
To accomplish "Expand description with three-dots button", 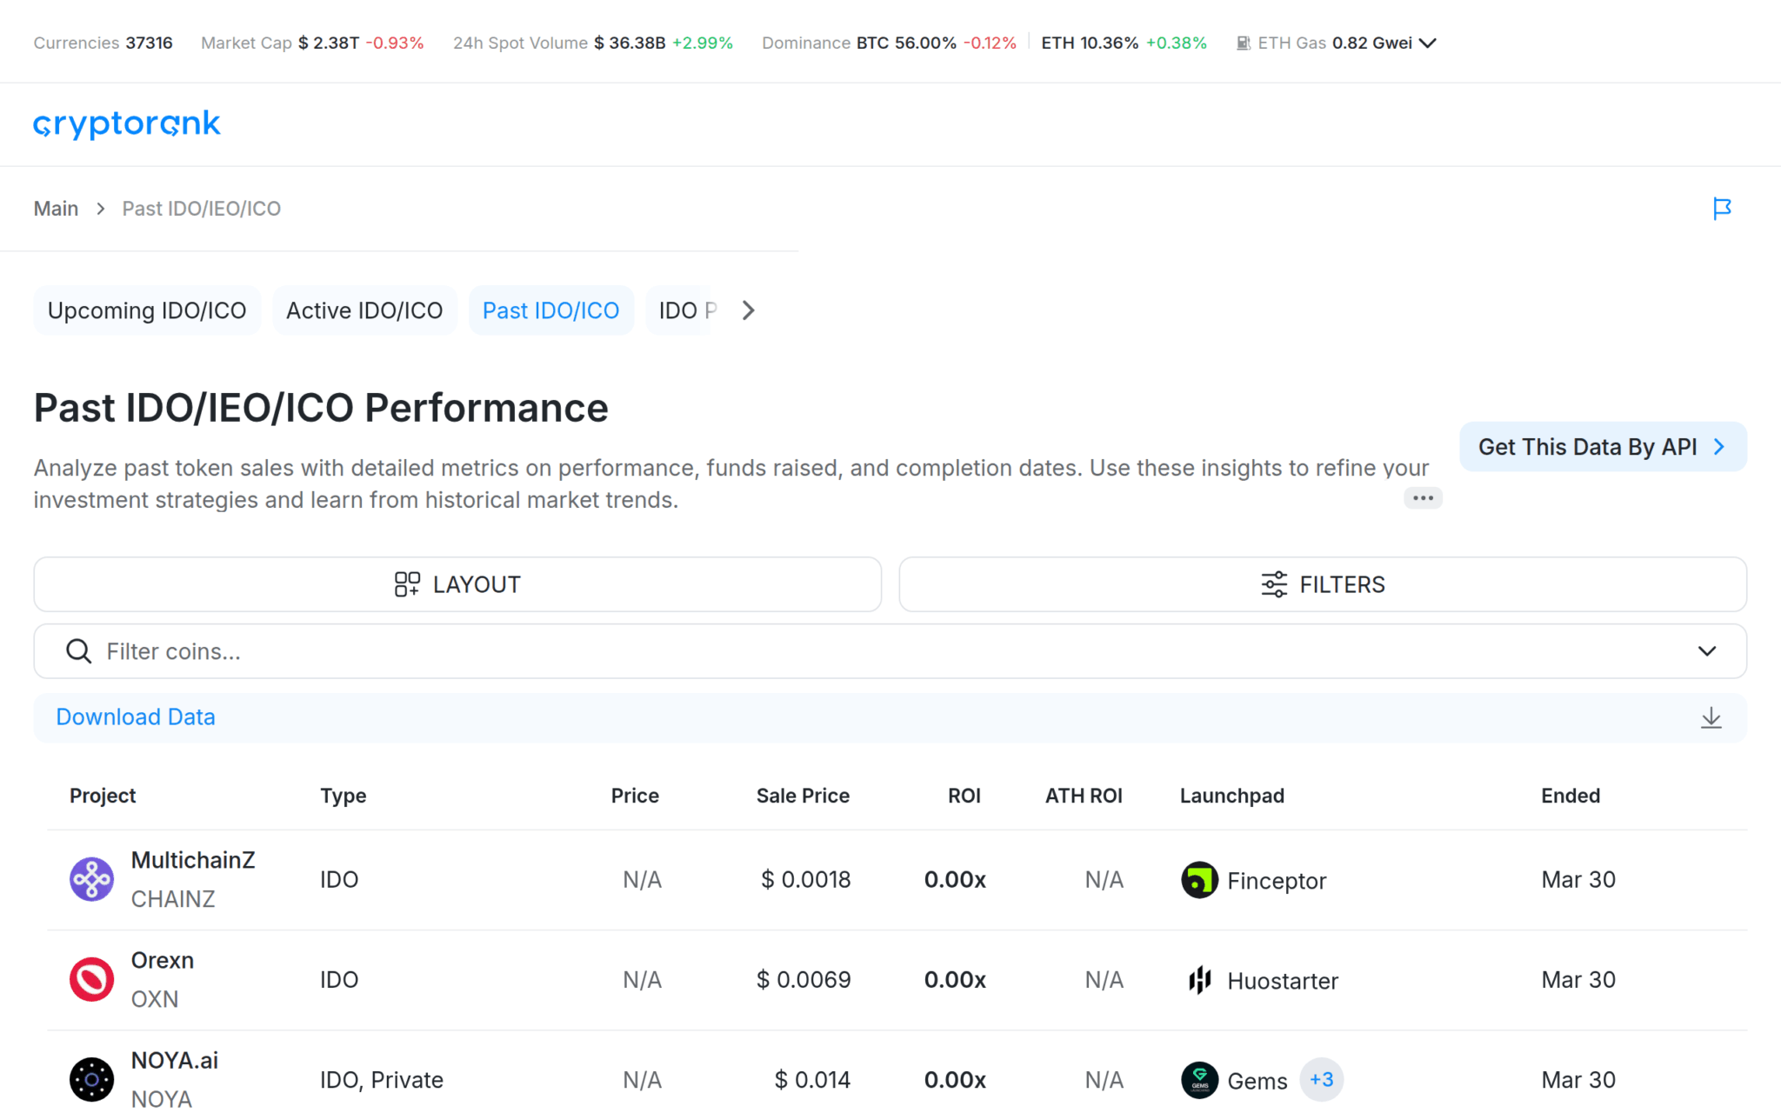I will tap(1422, 498).
